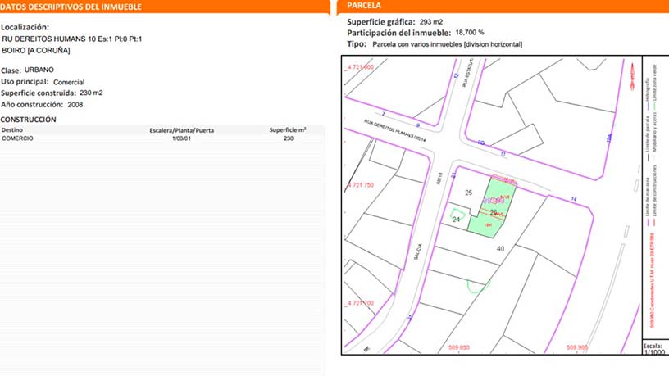The image size is (669, 376).
Task: Click the Escalera/Planta/Puerta column header
Action: [x=181, y=129]
